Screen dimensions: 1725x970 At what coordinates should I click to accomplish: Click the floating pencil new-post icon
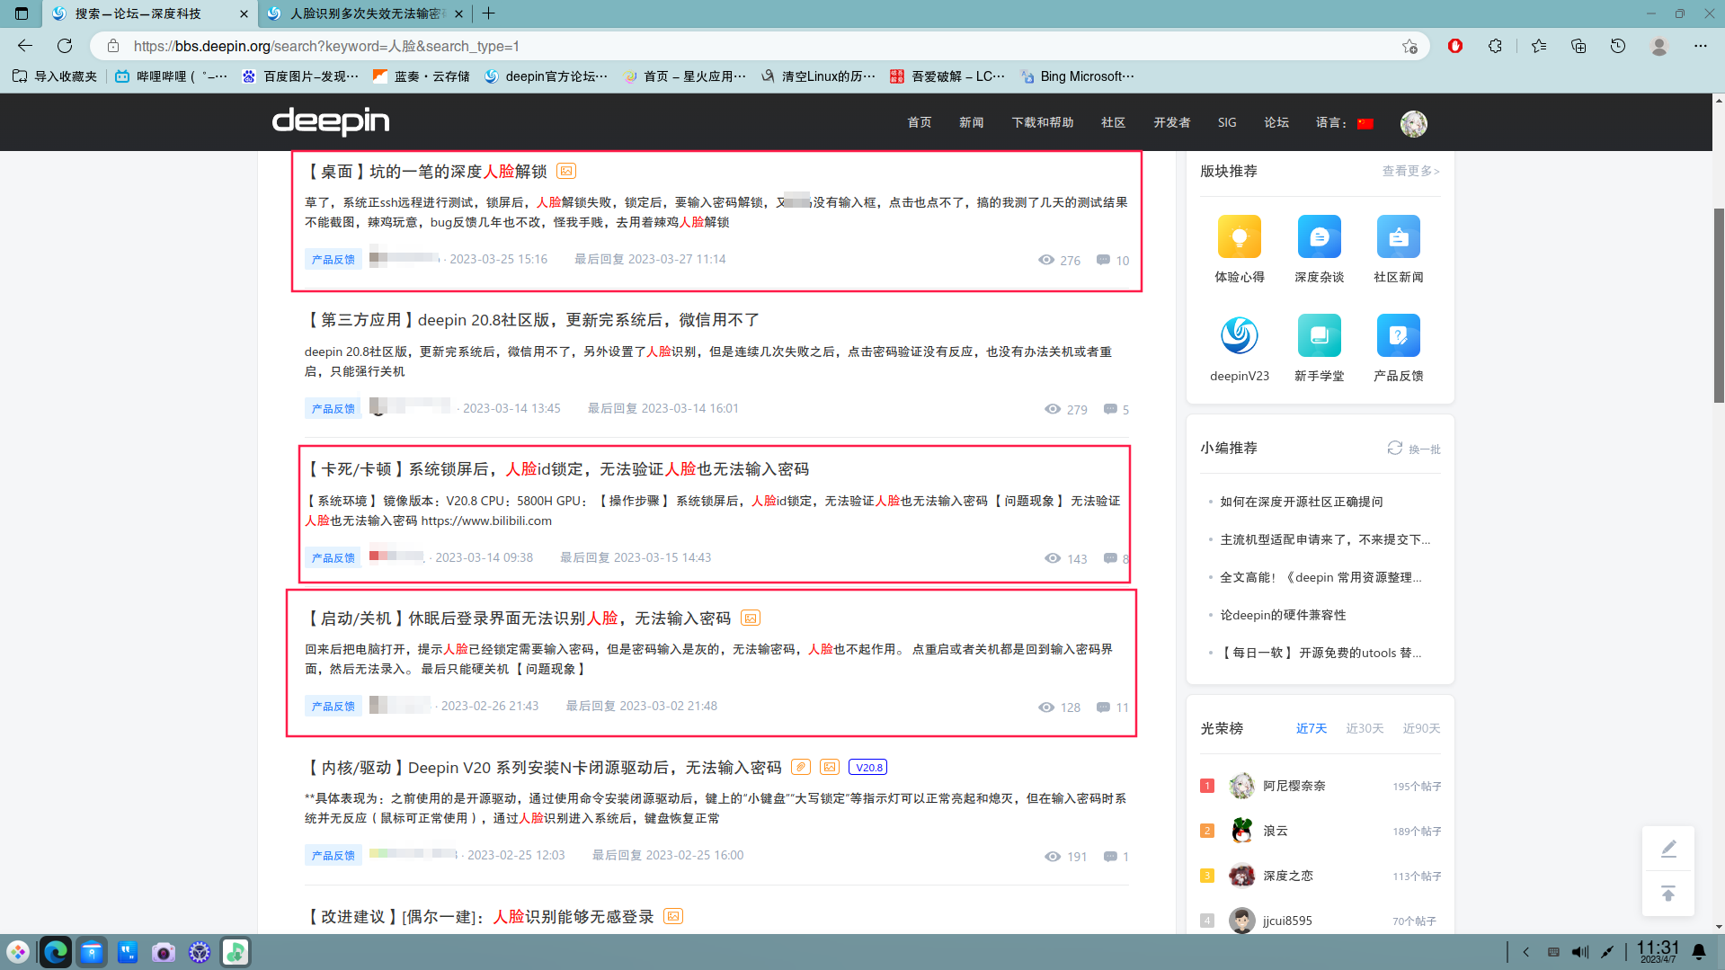click(1667, 848)
